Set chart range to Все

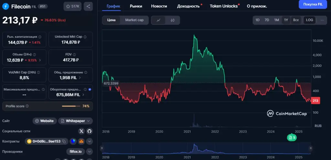click(x=296, y=20)
